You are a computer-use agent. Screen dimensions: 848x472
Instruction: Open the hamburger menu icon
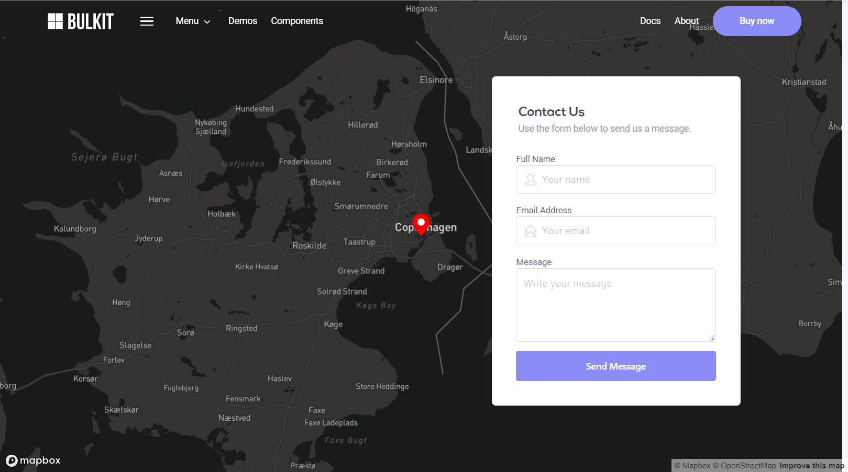click(147, 21)
